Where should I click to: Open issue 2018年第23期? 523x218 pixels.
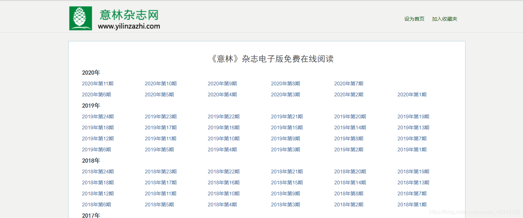161,172
